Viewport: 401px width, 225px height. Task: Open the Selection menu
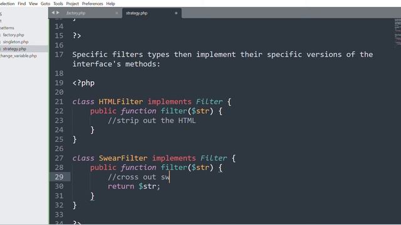(7, 4)
